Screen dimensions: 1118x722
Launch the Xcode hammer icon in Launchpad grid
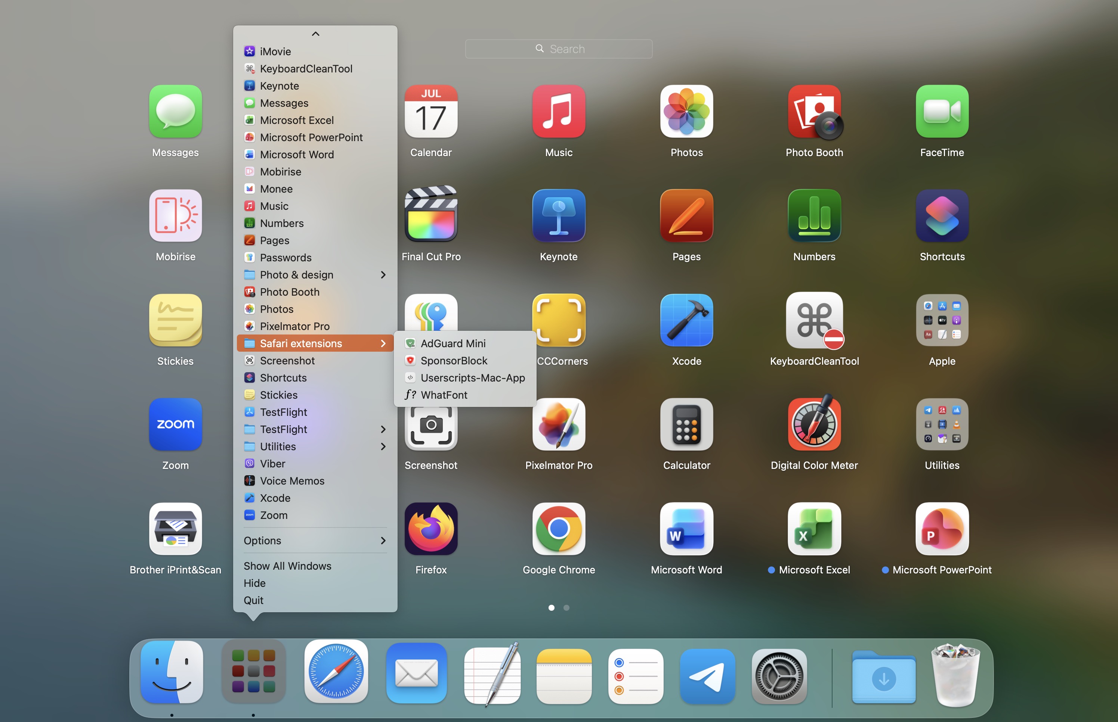click(x=686, y=320)
